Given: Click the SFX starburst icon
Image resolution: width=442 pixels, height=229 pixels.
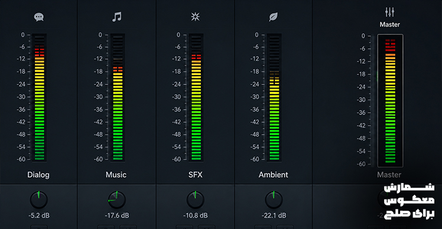Looking at the screenshot, I should (x=195, y=17).
